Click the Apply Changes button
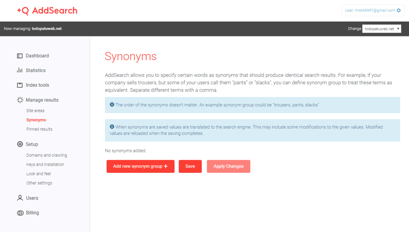 pos(228,166)
